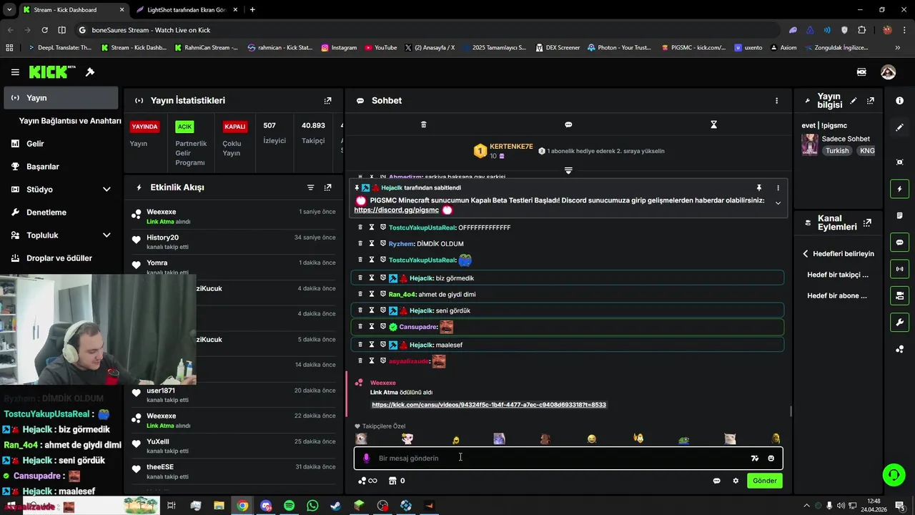Open Yayın Bağlantısı ve Anahtarı
The height and width of the screenshot is (515, 915).
click(70, 121)
